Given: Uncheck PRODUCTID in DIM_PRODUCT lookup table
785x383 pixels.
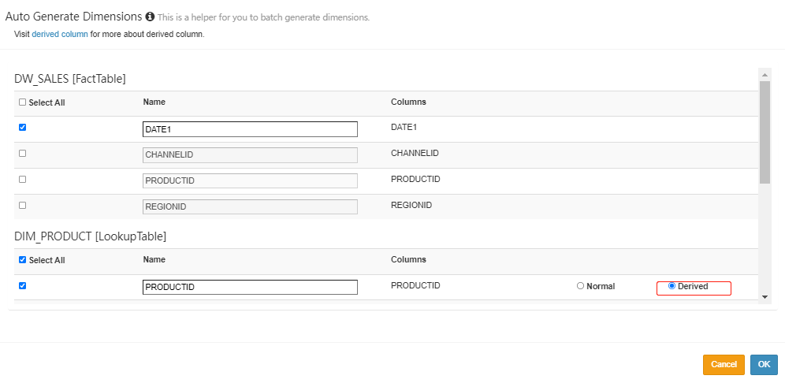Looking at the screenshot, I should [22, 285].
